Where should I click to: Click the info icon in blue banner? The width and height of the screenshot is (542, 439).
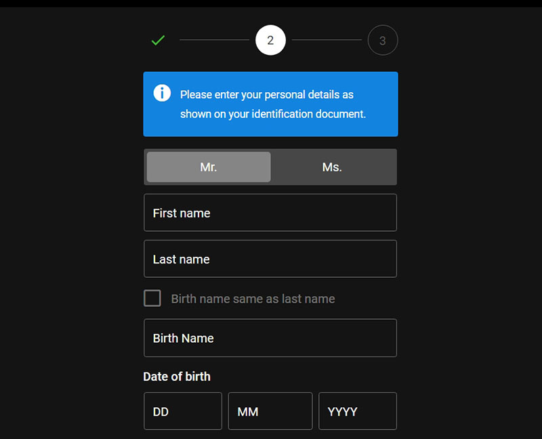(x=162, y=93)
